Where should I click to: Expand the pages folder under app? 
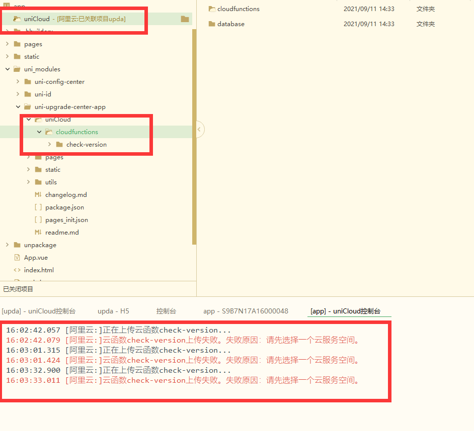8,44
